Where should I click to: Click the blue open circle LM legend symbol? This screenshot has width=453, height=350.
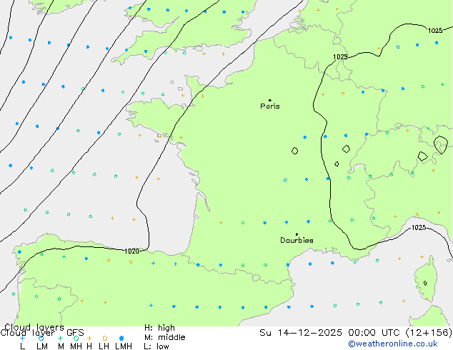pos(41,338)
